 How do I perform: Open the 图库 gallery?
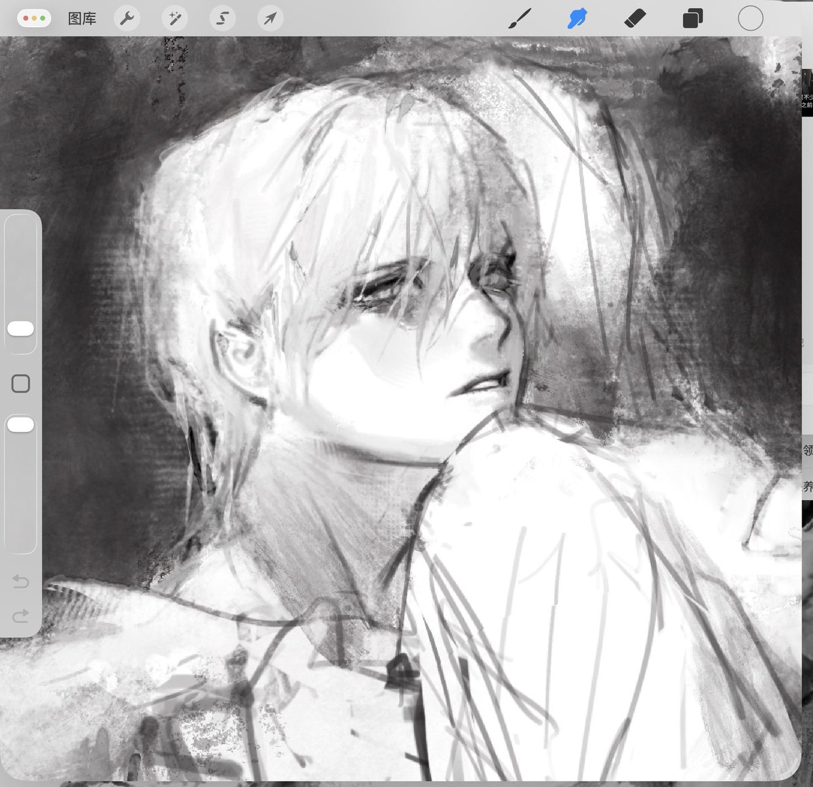click(82, 19)
